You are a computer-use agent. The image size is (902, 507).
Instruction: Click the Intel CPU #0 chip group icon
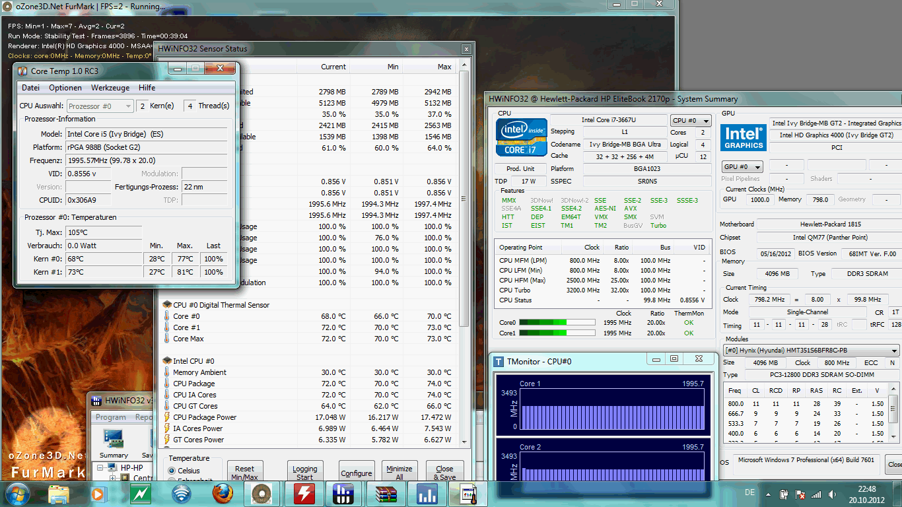(x=167, y=361)
